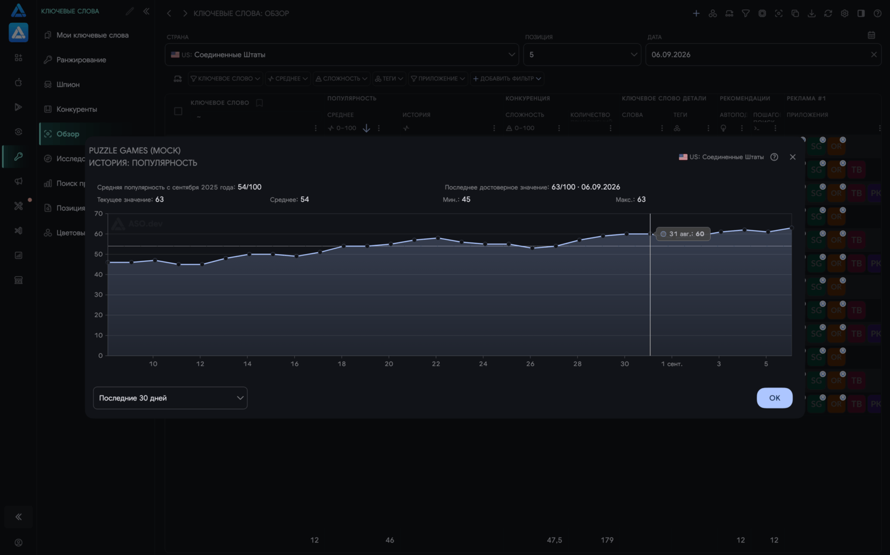Viewport: 890px width, 555px height.
Task: Toggle the select-all checkbox in table header
Action: click(x=178, y=111)
